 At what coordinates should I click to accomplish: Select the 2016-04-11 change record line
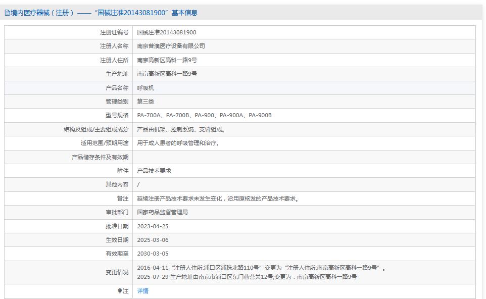262,268
